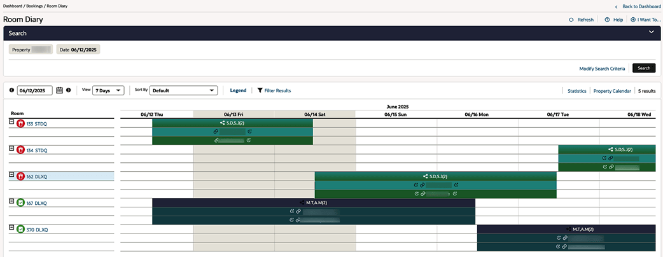663x257 pixels.
Task: Click clean room status icon for 167 DLXQ
Action: pyautogui.click(x=20, y=203)
